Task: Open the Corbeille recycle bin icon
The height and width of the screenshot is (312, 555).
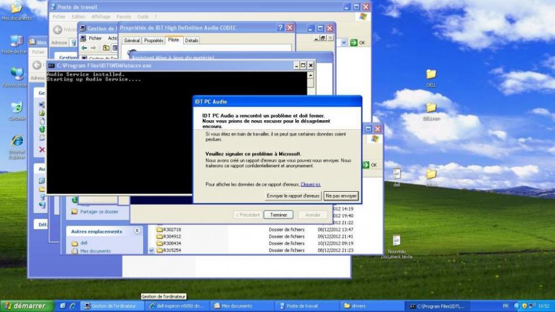Action: tap(17, 108)
